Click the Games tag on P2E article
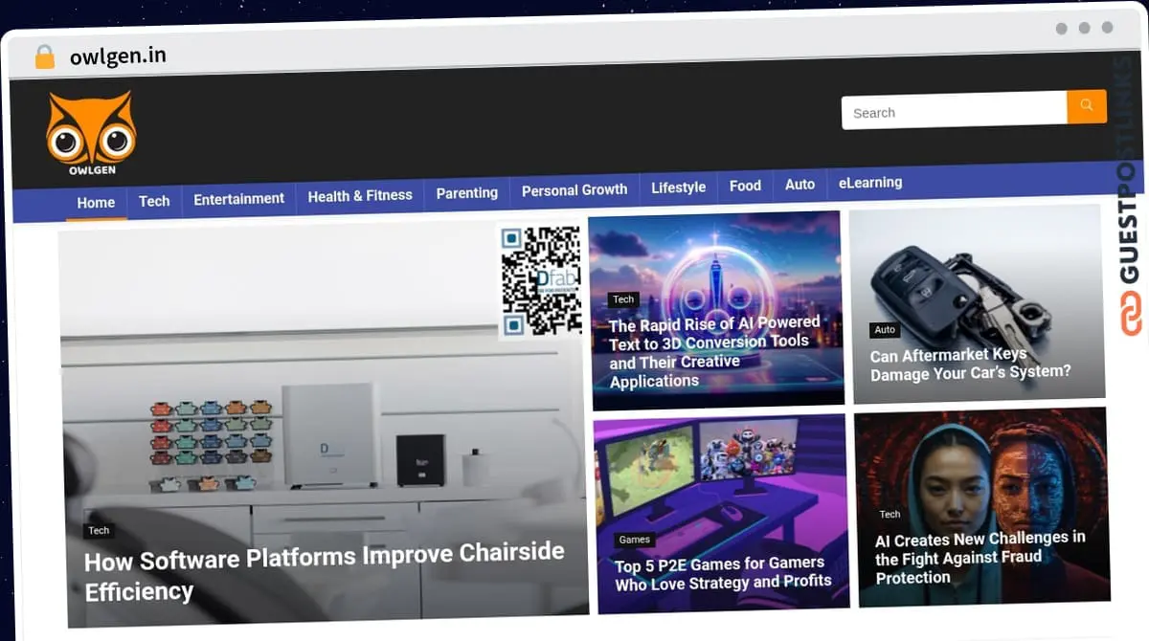The height and width of the screenshot is (641, 1149). tap(634, 540)
